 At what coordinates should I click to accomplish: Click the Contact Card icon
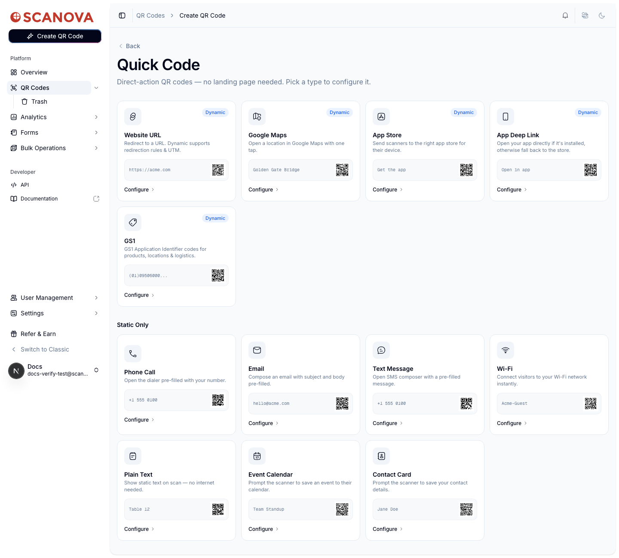point(381,456)
